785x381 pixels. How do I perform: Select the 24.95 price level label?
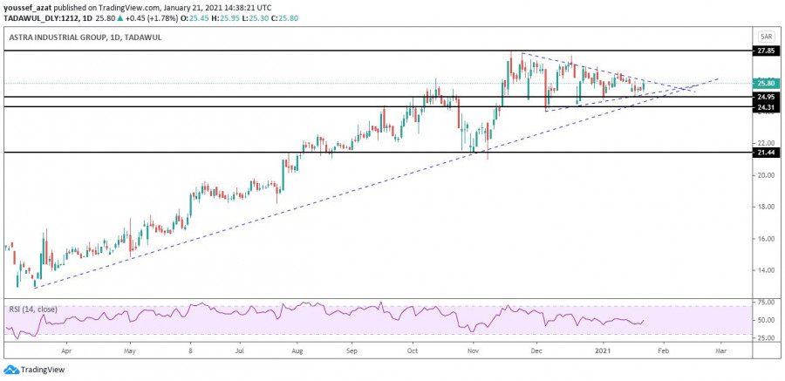click(766, 97)
